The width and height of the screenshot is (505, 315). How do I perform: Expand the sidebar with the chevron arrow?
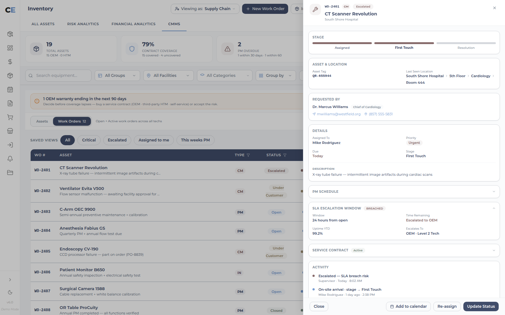10,280
